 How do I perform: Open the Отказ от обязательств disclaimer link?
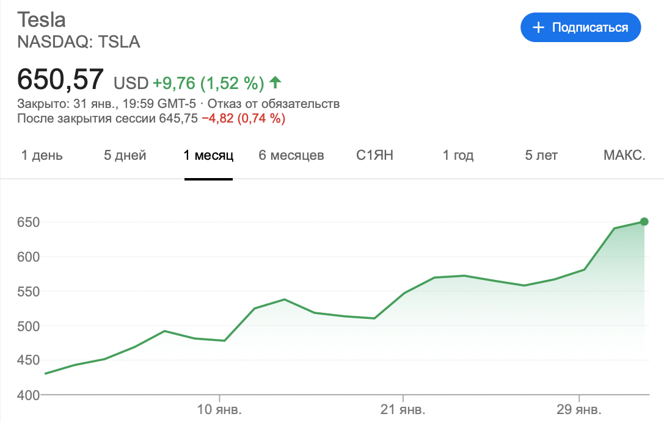(274, 104)
